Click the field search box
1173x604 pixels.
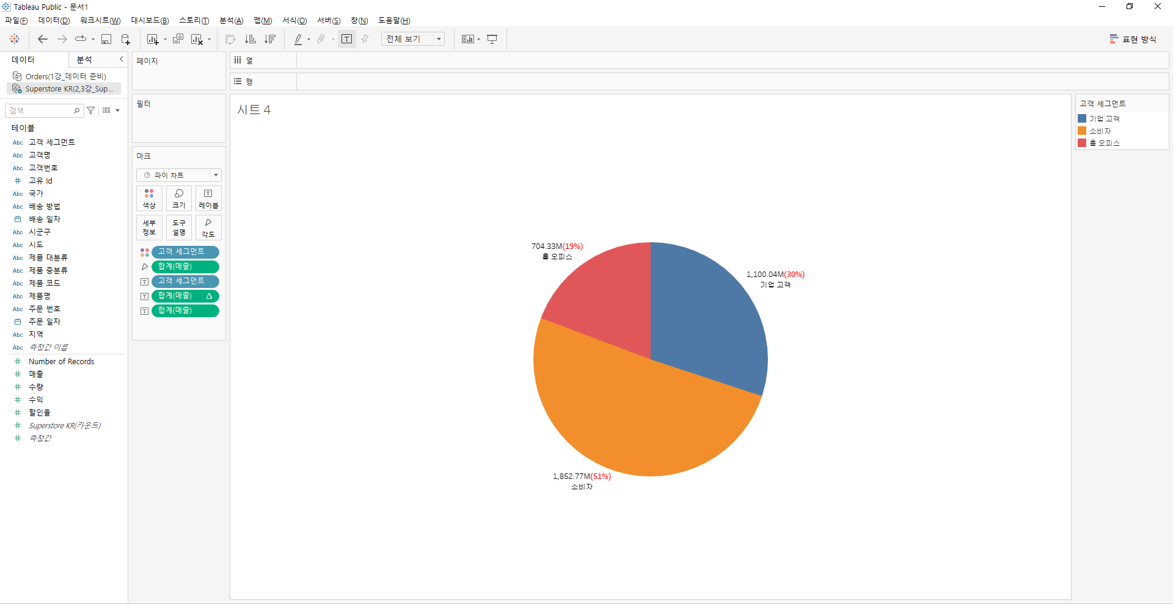(x=43, y=110)
